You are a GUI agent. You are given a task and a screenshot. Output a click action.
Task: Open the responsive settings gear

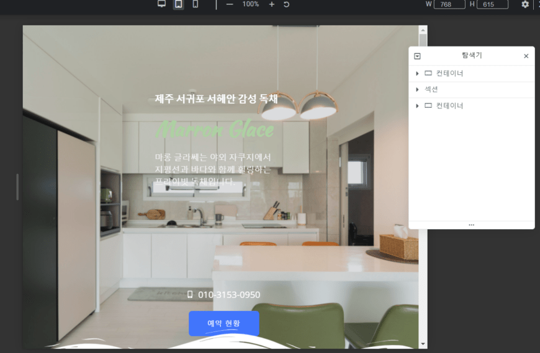(x=525, y=4)
